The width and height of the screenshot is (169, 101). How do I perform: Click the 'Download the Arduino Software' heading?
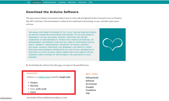[x=52, y=12]
